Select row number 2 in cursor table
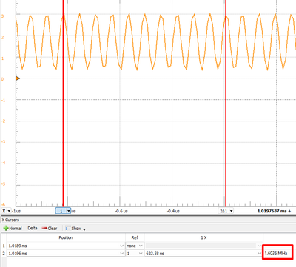The height and width of the screenshot is (267, 296). (4, 254)
